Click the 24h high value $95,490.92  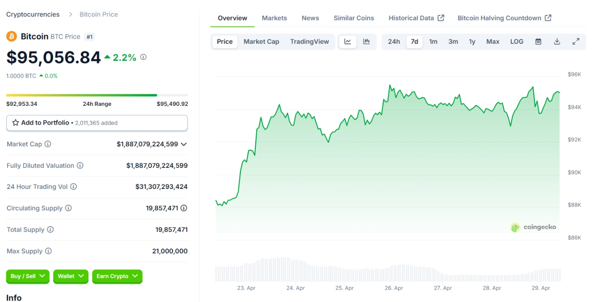tap(172, 104)
